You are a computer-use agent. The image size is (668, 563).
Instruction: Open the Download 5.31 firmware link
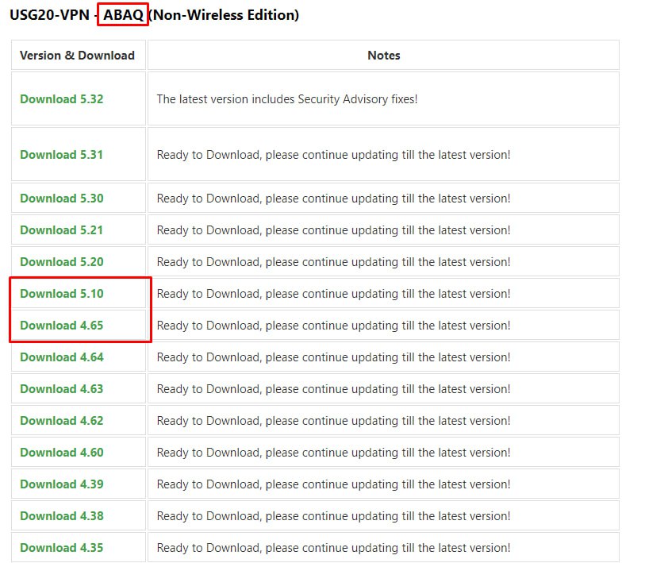[x=62, y=154]
